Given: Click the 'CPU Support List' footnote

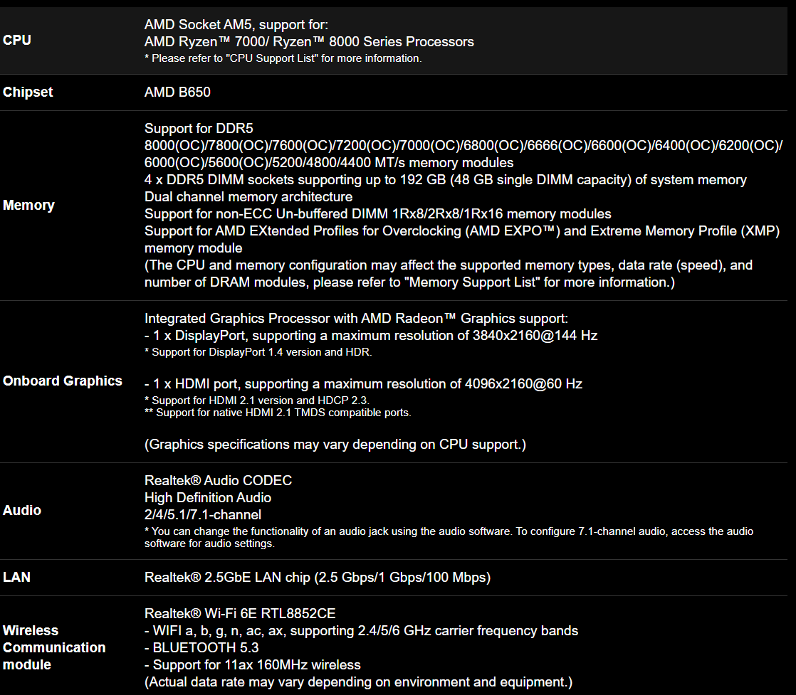Looking at the screenshot, I should click(283, 58).
